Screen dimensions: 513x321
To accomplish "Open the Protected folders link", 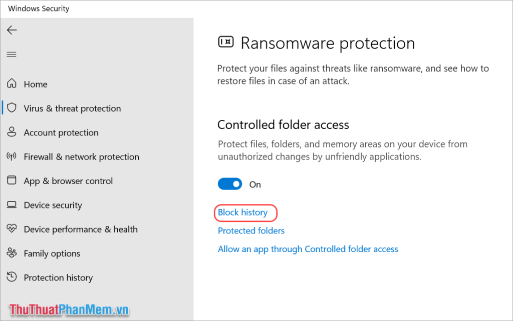I will [251, 231].
